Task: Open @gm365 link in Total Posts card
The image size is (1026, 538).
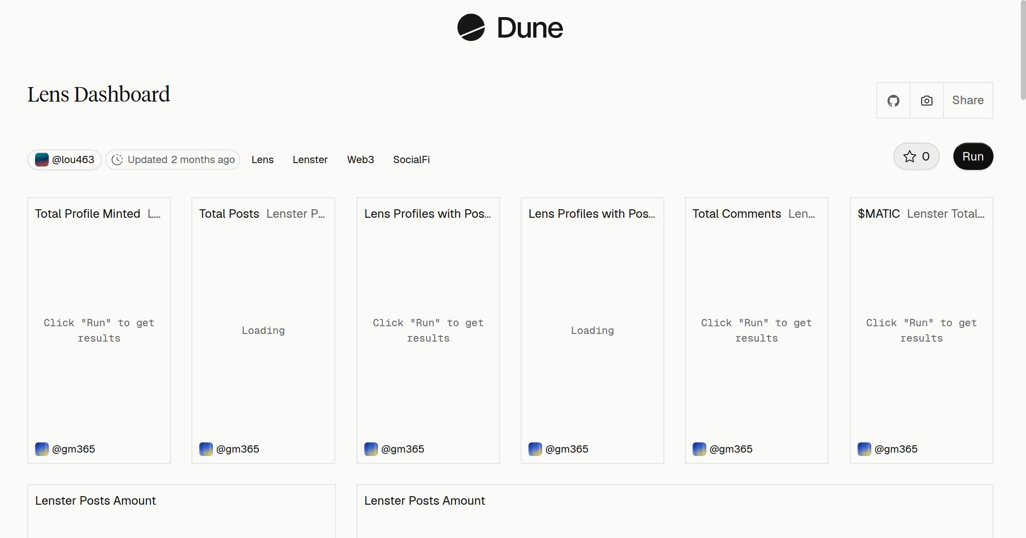Action: 238,449
